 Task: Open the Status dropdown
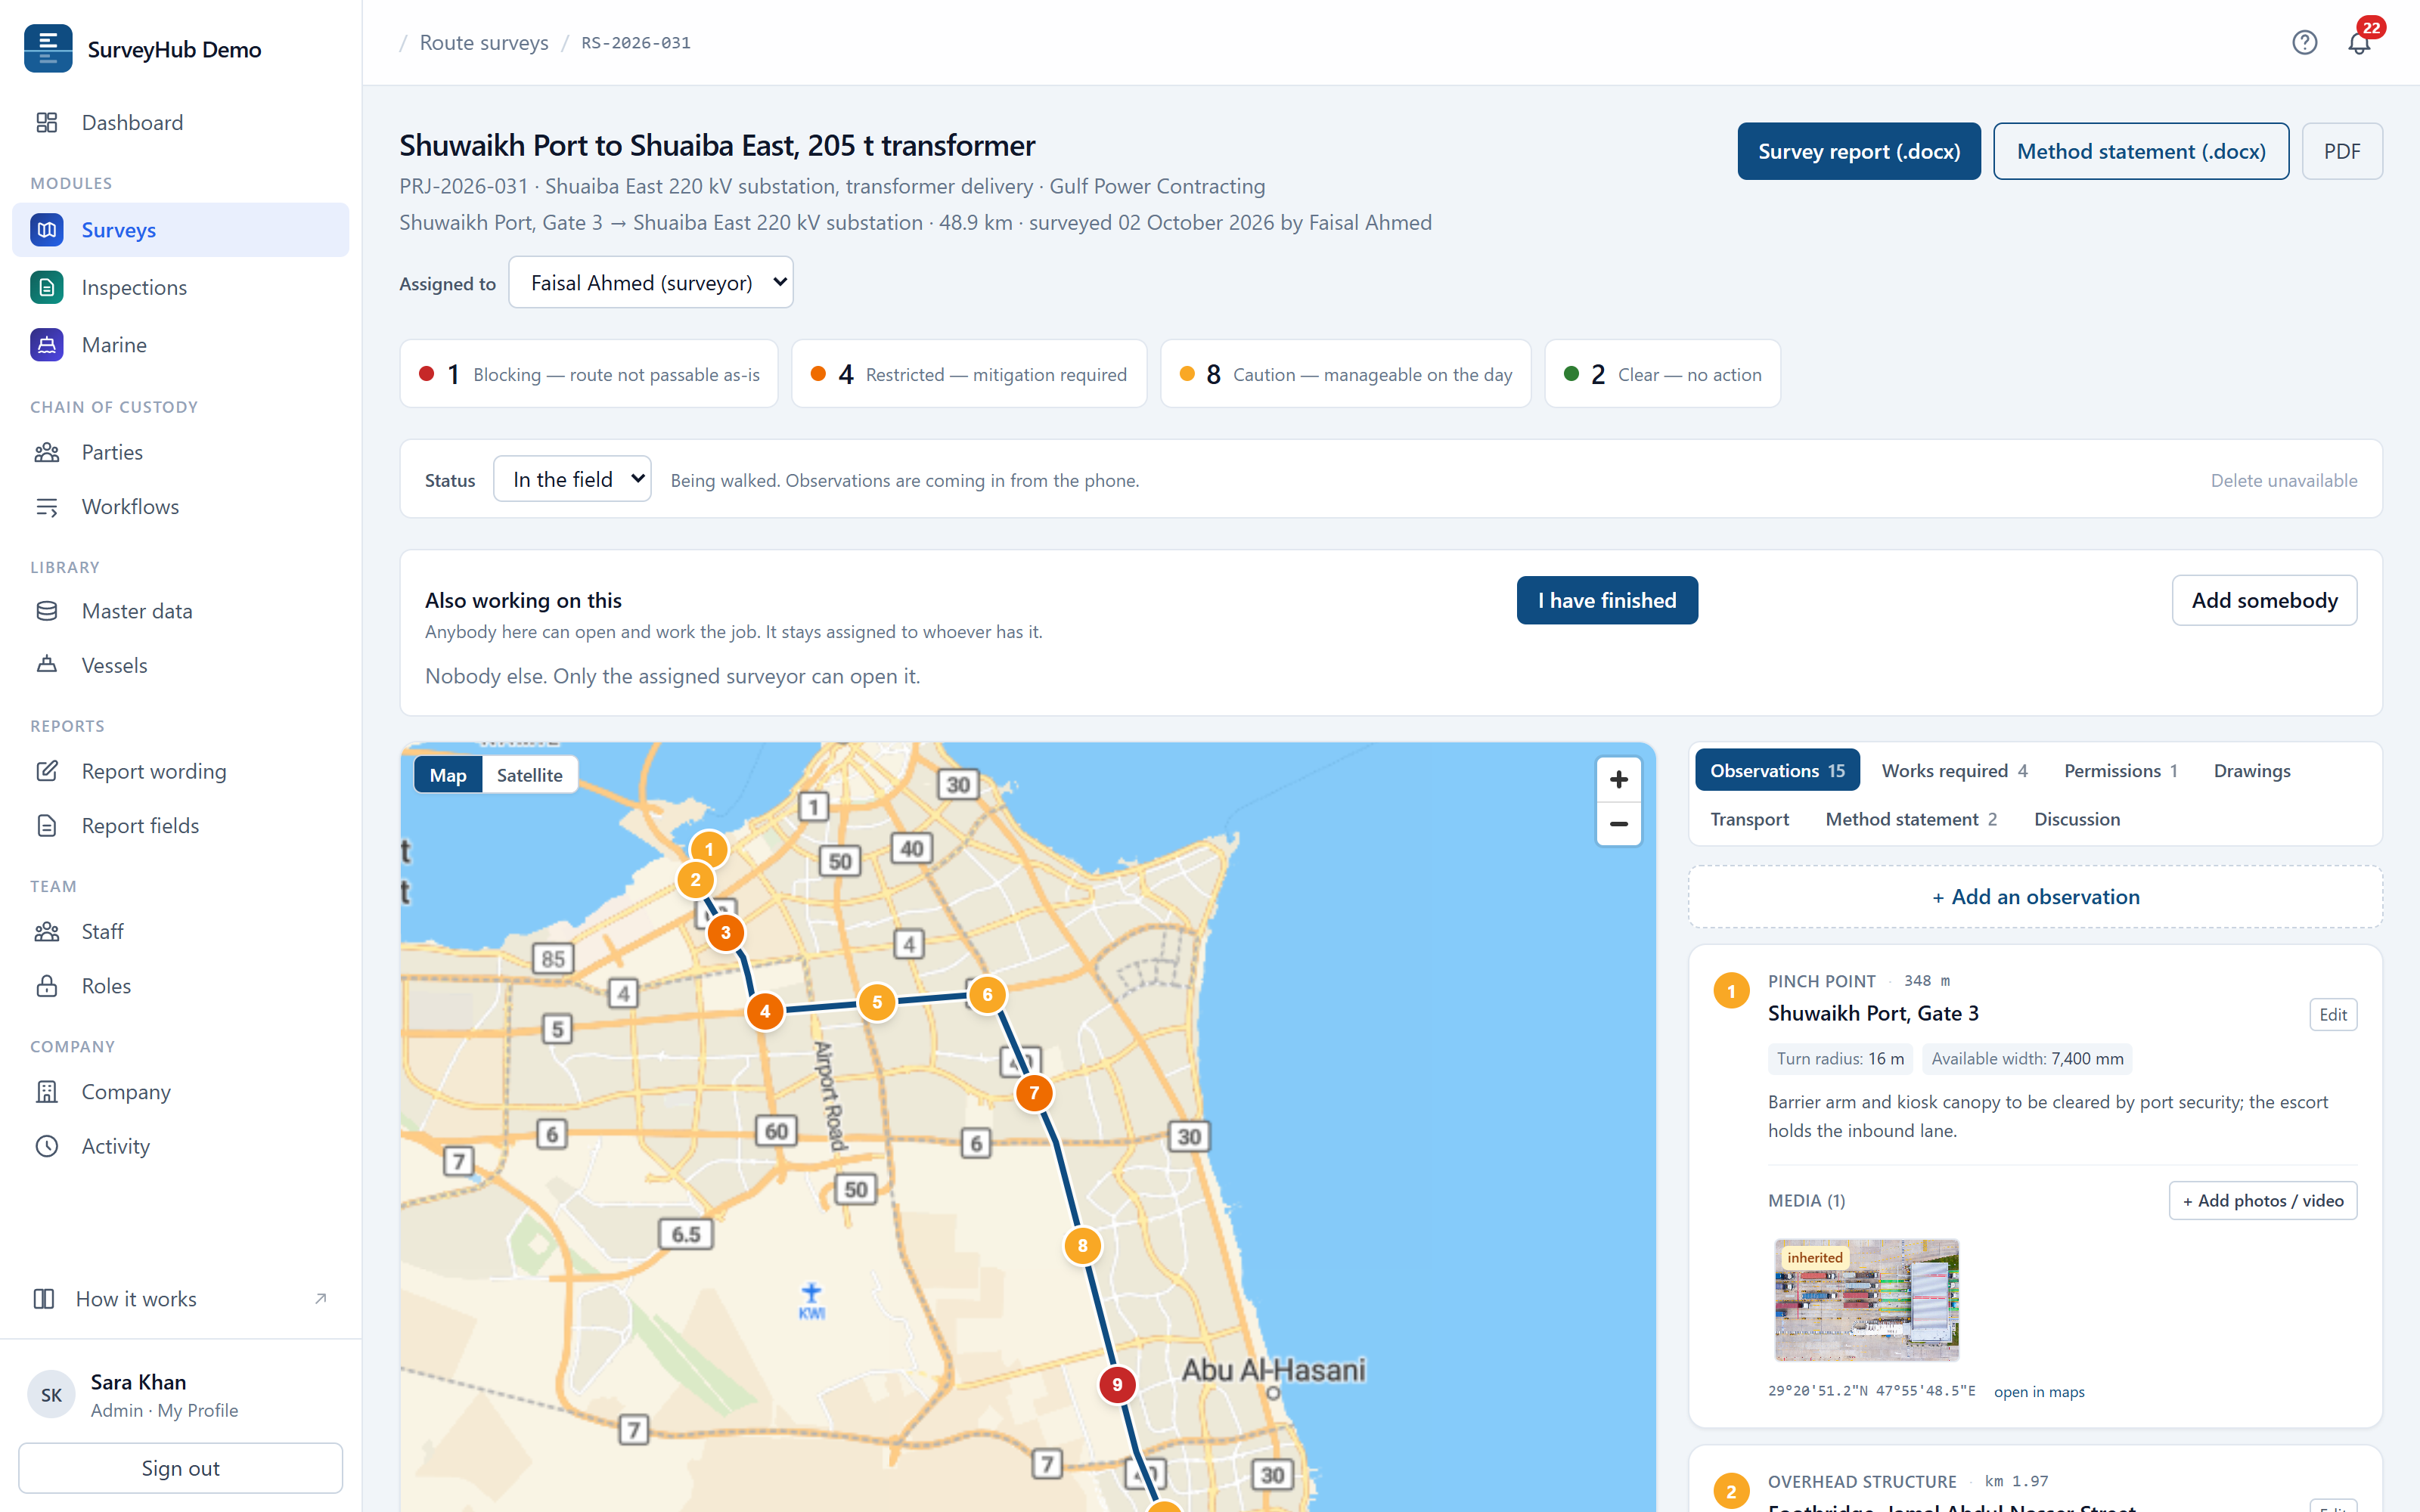click(572, 479)
